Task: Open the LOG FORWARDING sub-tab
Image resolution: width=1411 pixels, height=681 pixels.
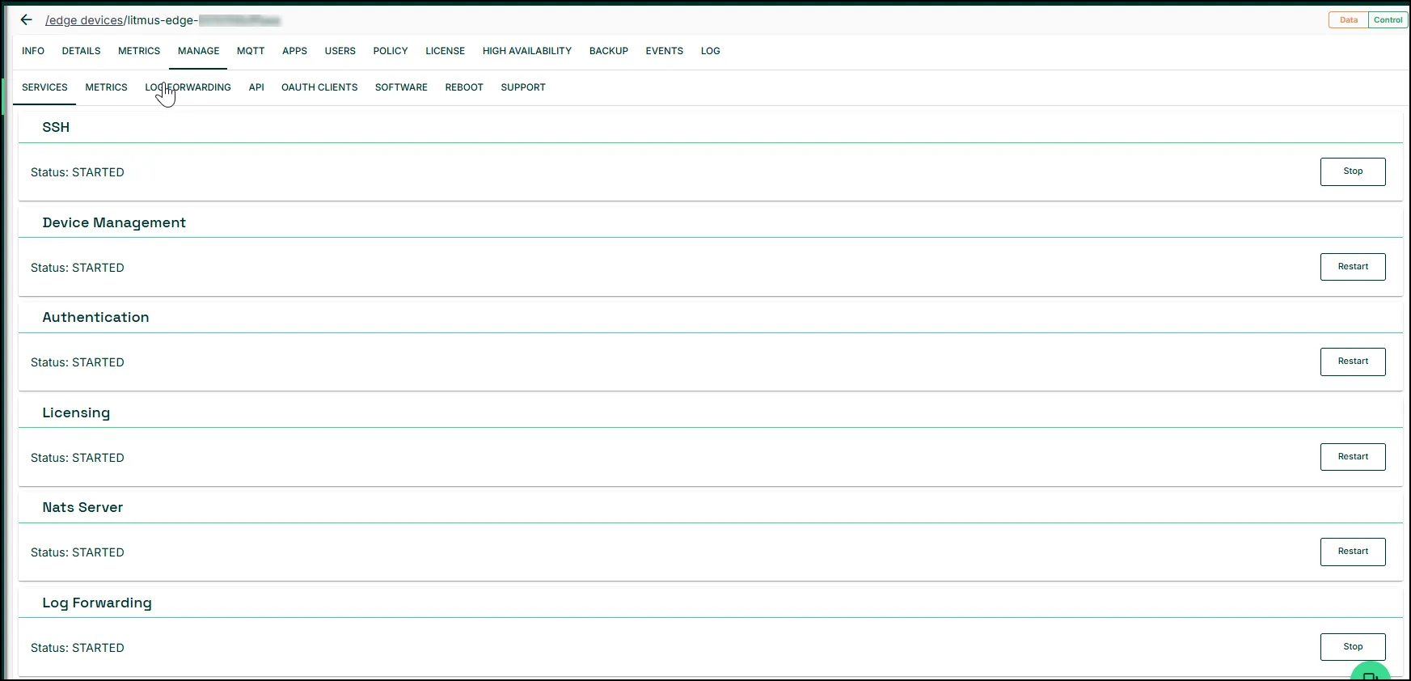Action: pos(188,87)
